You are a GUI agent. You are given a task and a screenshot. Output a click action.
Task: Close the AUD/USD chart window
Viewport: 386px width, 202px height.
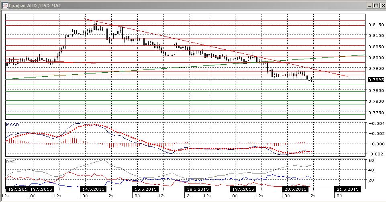(382, 5)
